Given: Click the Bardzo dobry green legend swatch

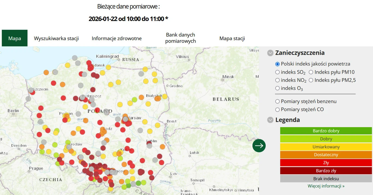Looking at the screenshot, I should pyautogui.click(x=326, y=131).
